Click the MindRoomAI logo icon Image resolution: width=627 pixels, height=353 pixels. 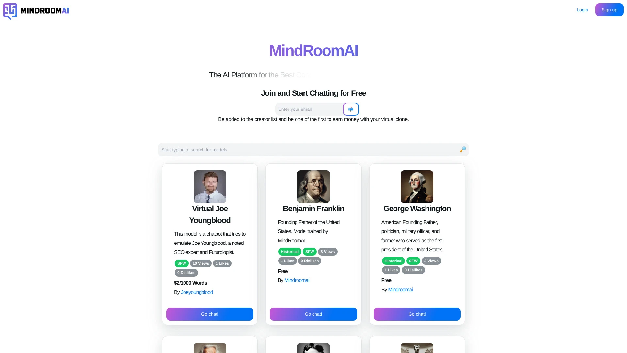[10, 11]
